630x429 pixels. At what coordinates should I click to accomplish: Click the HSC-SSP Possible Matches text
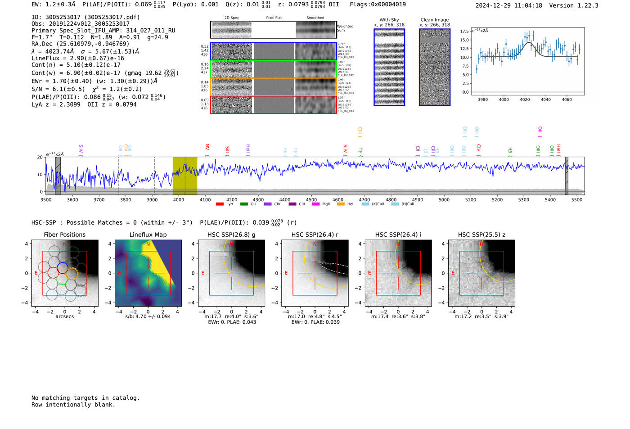click(x=112, y=222)
